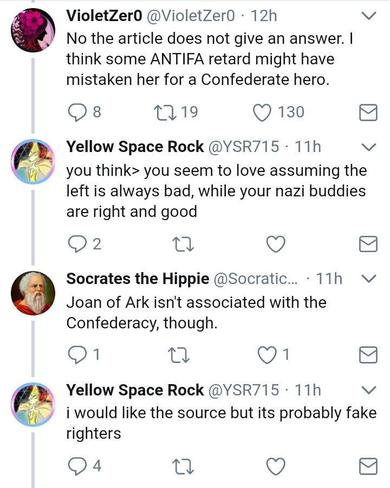This screenshot has height=488, width=390.
Task: Reply to Yellow Space Rock's nazi buddies tweet
Action: (77, 243)
